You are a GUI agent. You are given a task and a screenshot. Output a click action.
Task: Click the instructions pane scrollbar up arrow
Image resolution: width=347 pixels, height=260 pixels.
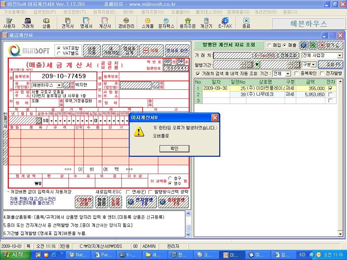pyautogui.click(x=188, y=214)
